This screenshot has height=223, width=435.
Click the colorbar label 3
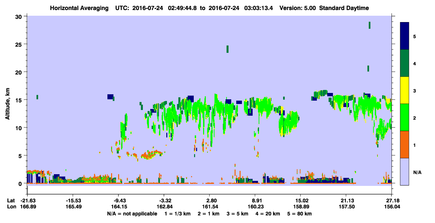tap(415, 90)
